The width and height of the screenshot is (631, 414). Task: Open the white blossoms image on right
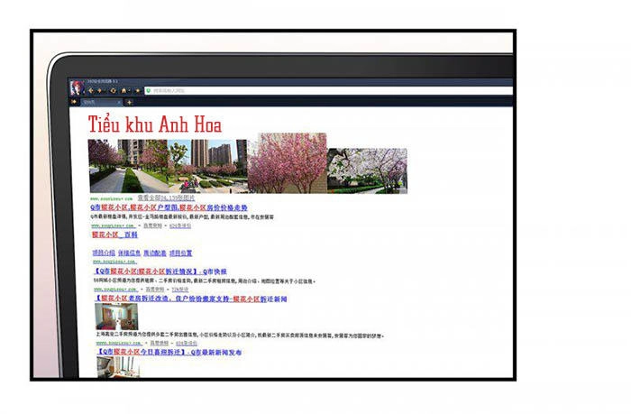click(367, 170)
